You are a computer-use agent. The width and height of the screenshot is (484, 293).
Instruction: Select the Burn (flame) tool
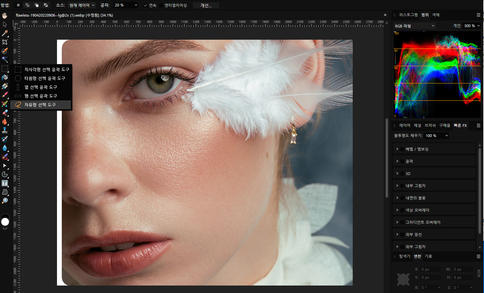tap(5, 121)
